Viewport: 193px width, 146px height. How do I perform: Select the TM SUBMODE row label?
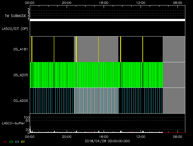click(x=15, y=16)
